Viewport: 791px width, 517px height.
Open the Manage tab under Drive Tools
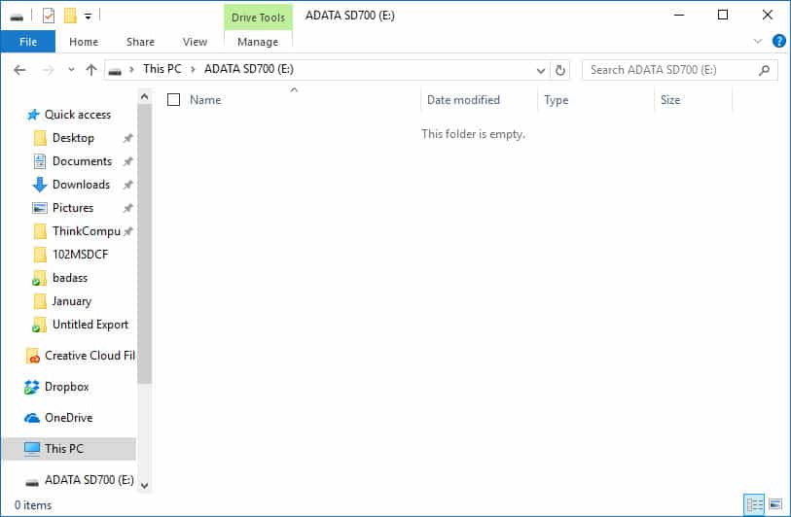pyautogui.click(x=258, y=42)
